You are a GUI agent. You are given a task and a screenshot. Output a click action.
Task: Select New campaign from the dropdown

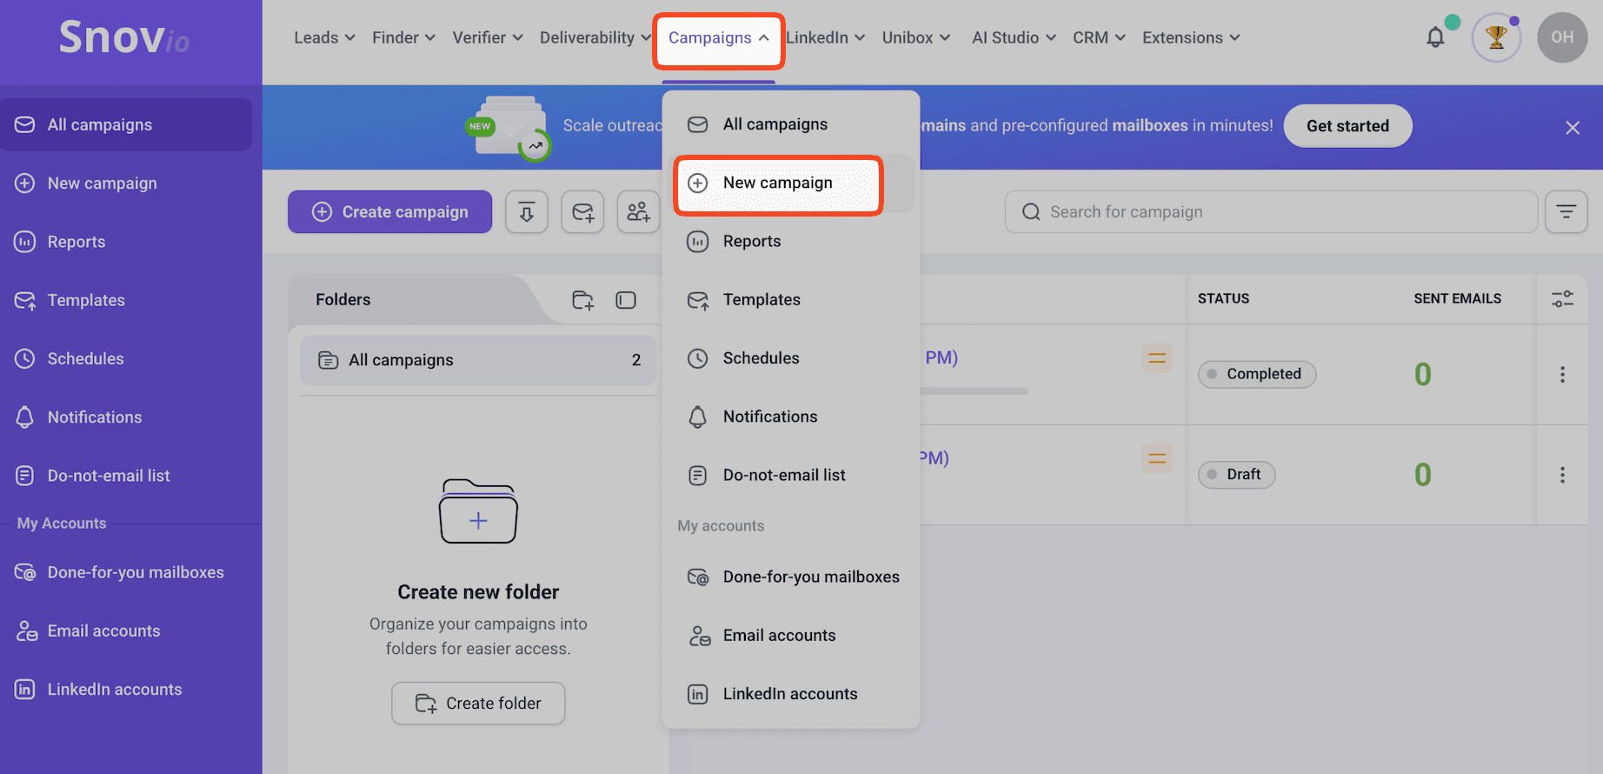[778, 183]
